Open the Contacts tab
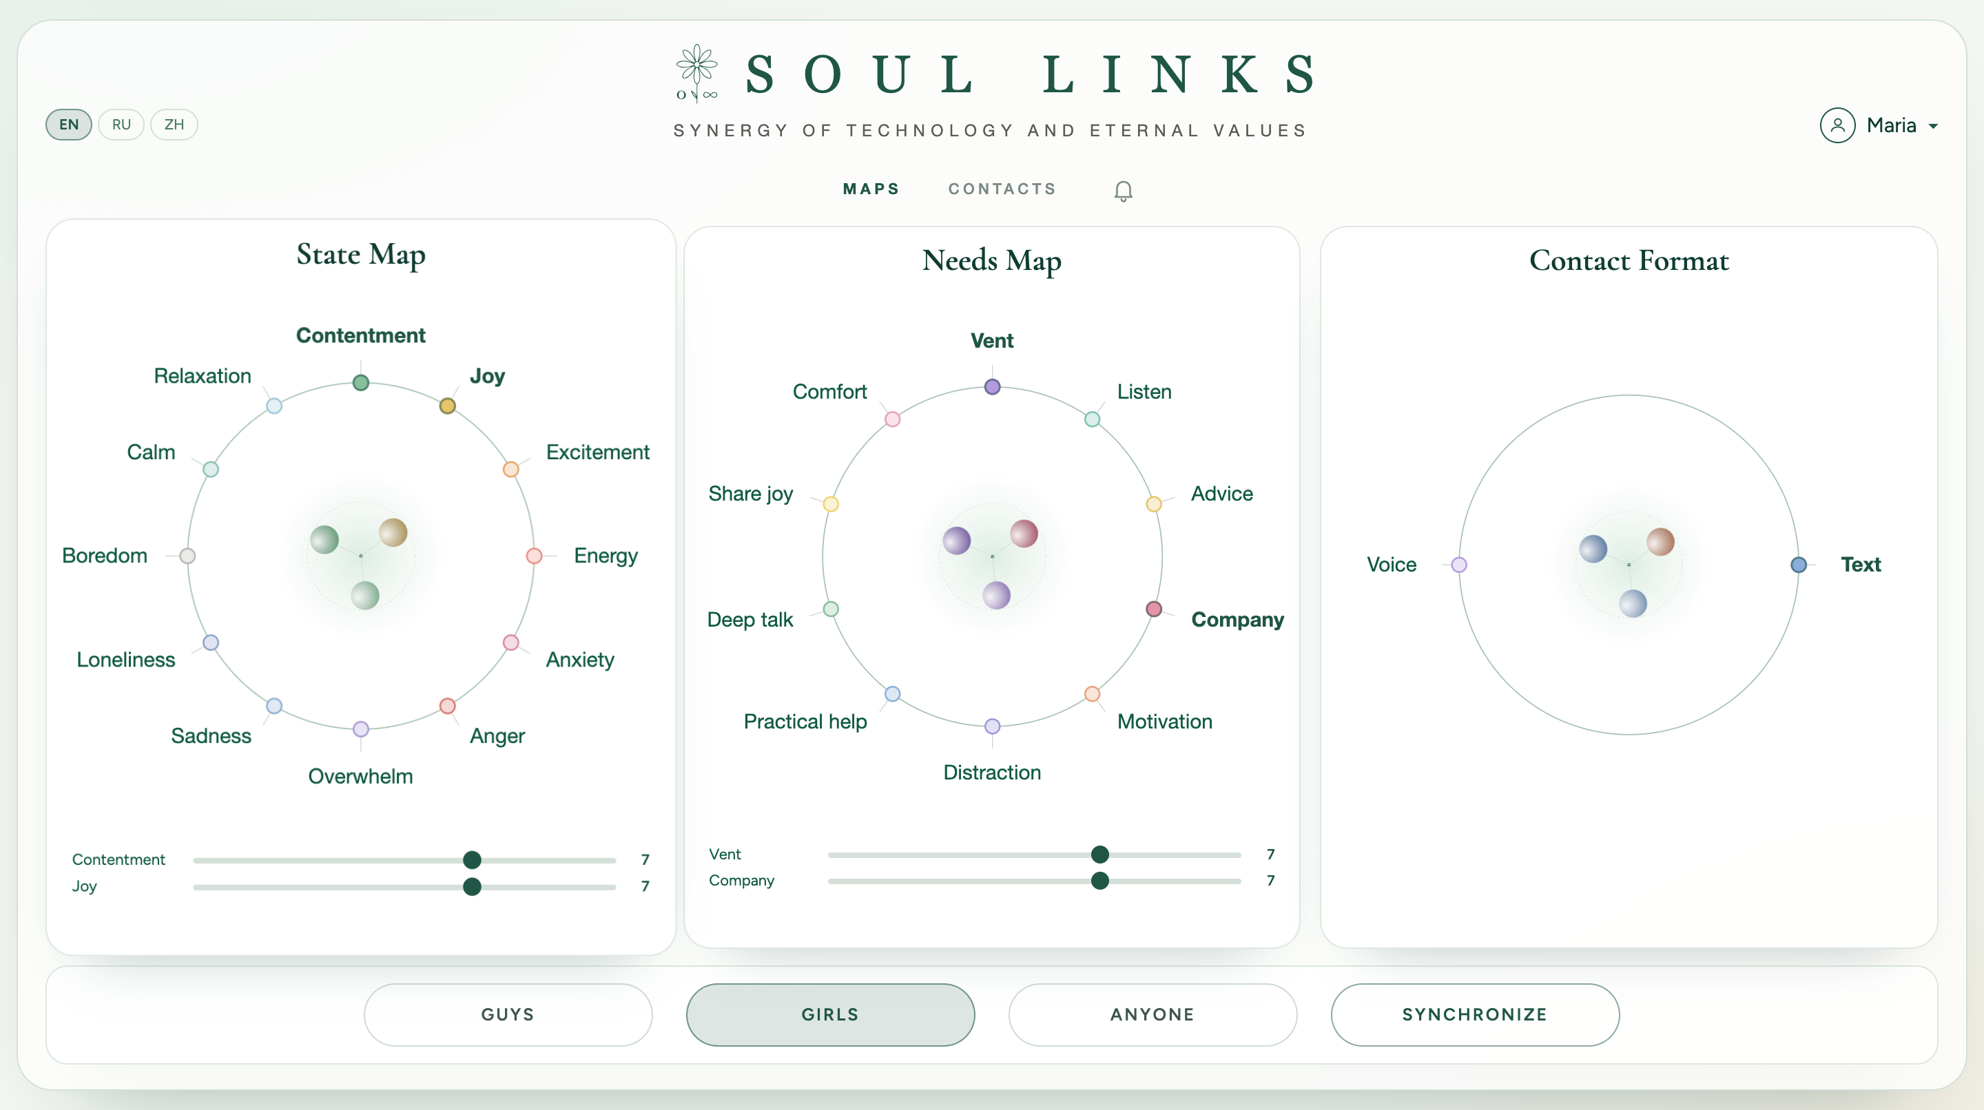Screen dimensions: 1984x1110 pos(1002,189)
